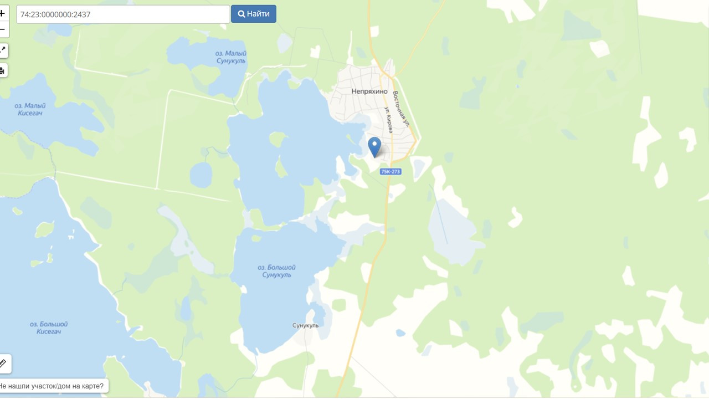Click the ул. Кирова street label

389,120
